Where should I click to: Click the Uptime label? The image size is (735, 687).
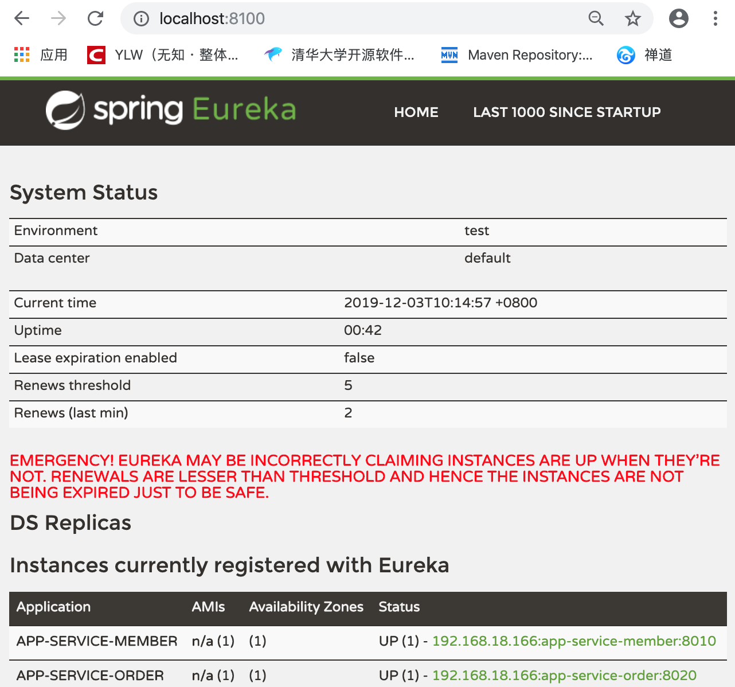[x=38, y=330]
